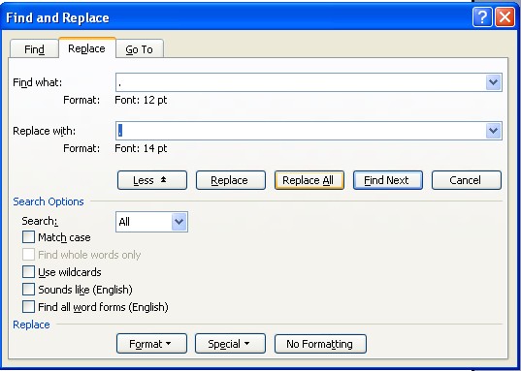Click the Replace All button
Image resolution: width=521 pixels, height=371 pixels.
pyautogui.click(x=309, y=180)
